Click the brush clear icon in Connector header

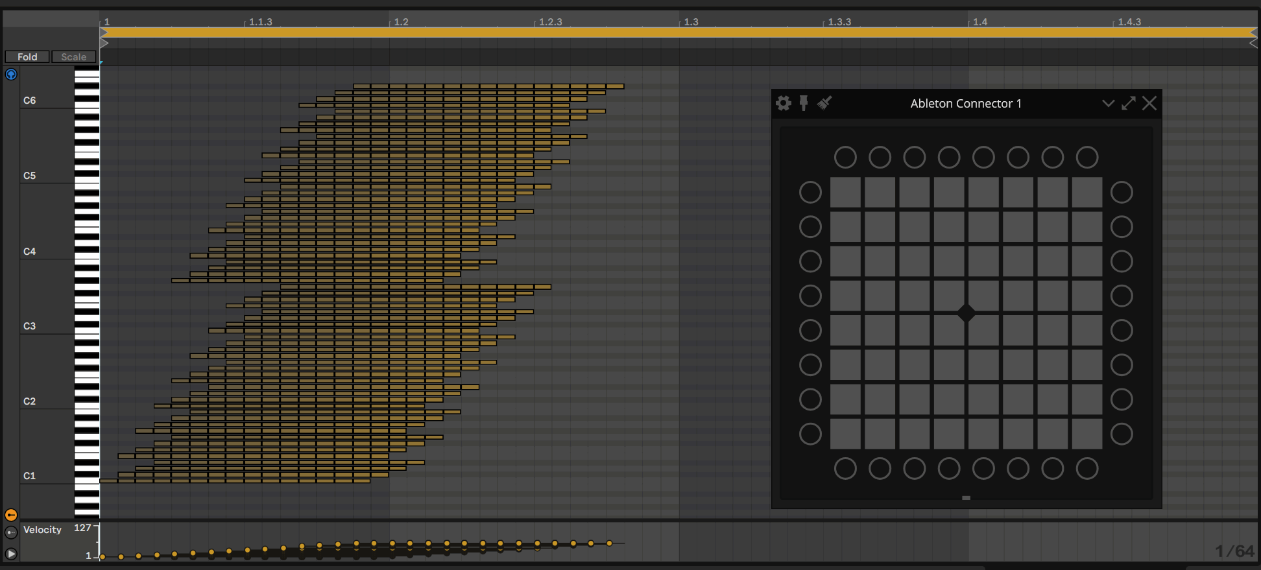(824, 103)
